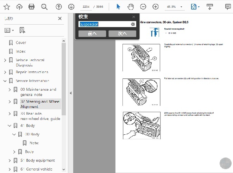Click the star bookmark icon in toolbar
This screenshot has width=233, height=173.
coord(7,7)
